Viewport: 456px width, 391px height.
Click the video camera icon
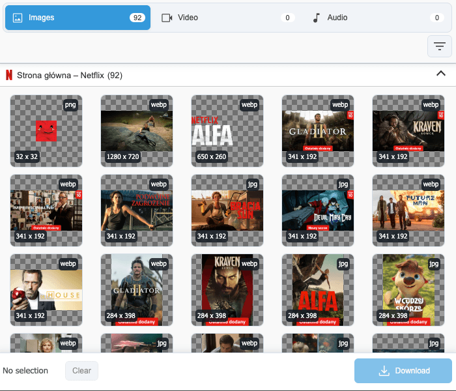tap(167, 18)
